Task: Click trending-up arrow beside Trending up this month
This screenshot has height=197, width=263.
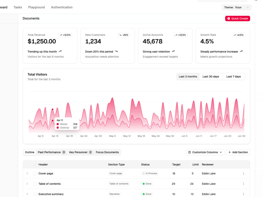Action: click(x=60, y=51)
